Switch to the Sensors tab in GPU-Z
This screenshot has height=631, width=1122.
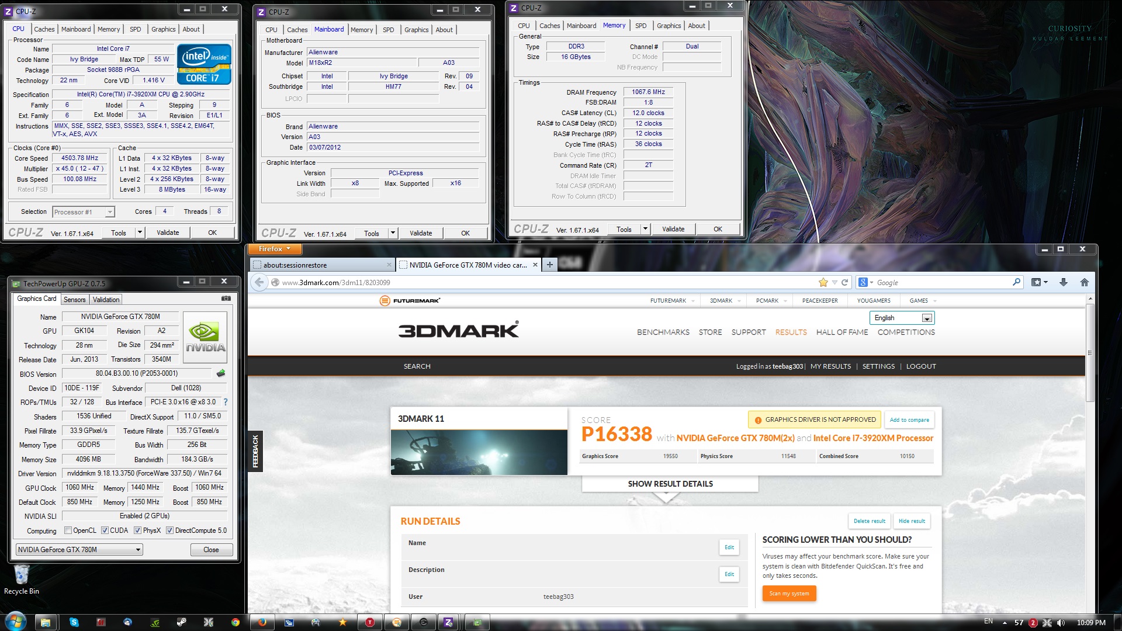pyautogui.click(x=74, y=299)
